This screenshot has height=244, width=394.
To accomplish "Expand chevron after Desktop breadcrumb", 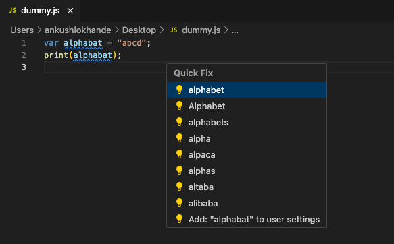I will pos(162,30).
